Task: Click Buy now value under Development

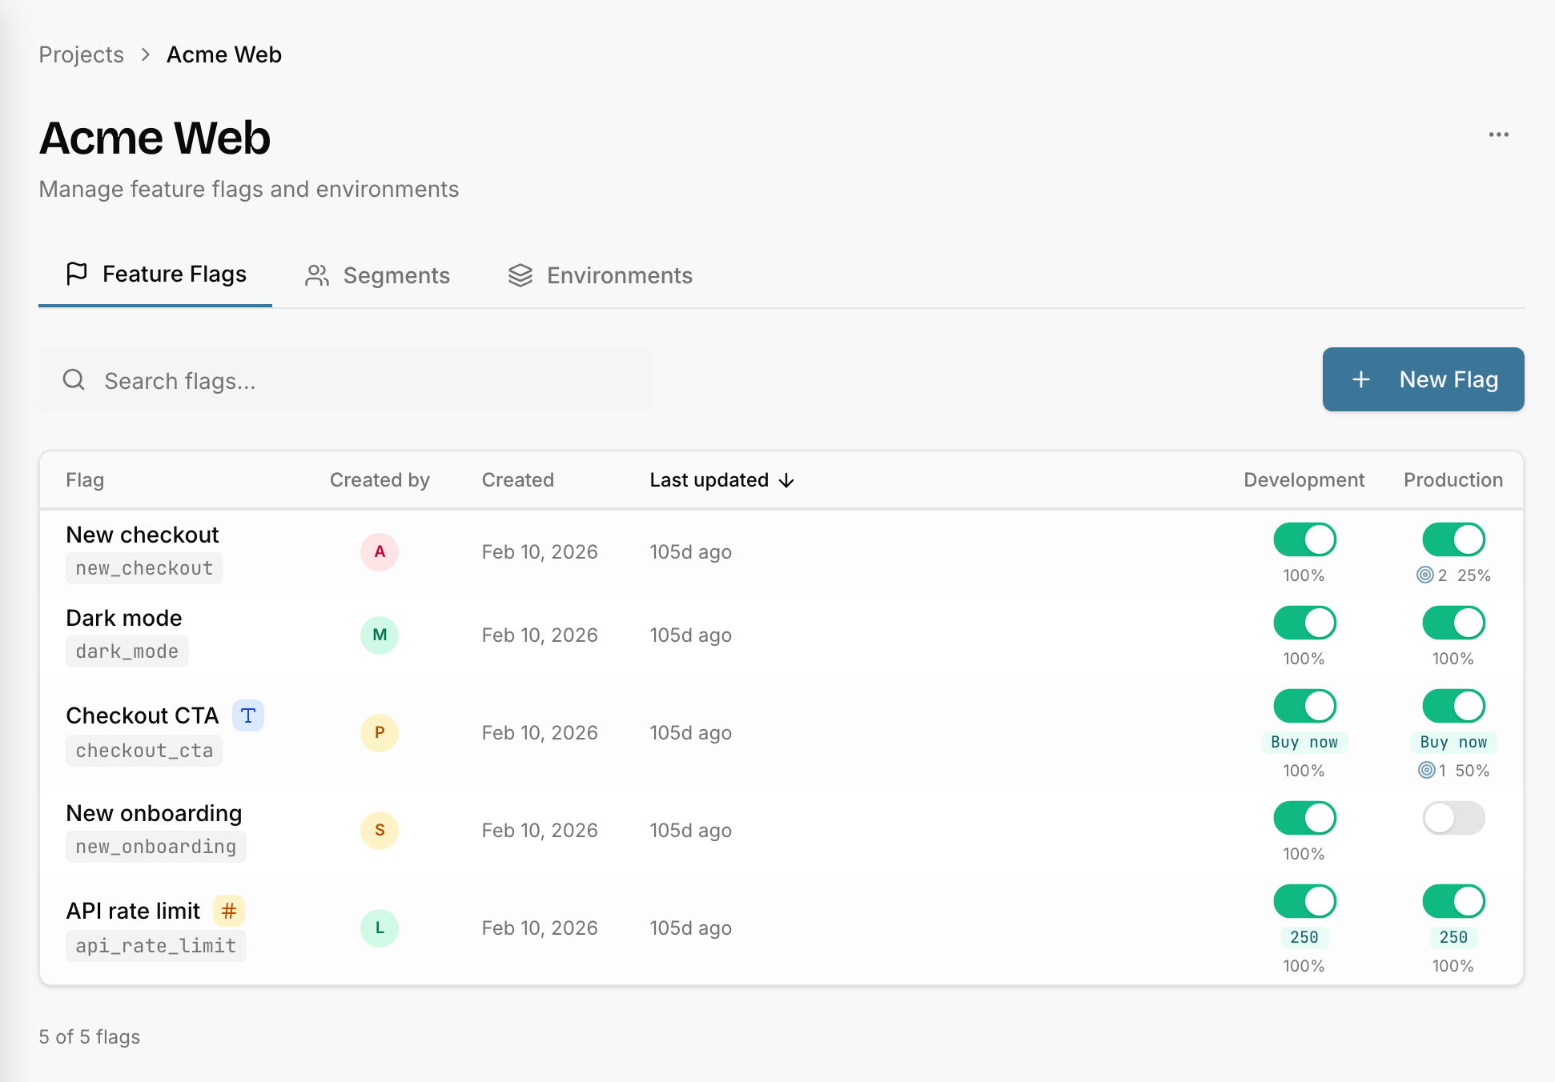Action: [x=1304, y=742]
